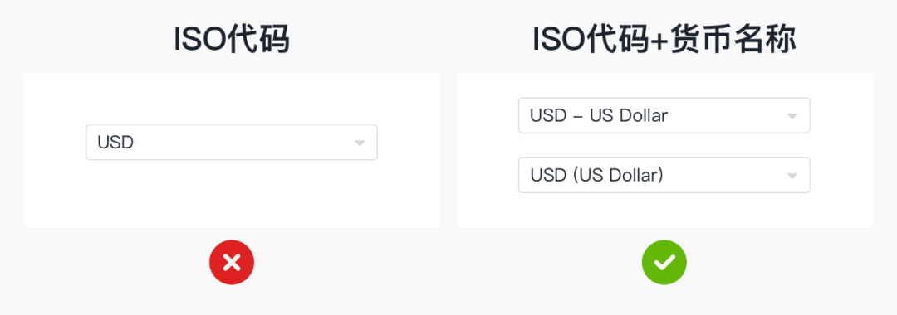Click the 'ISO代码+货币名称' heading
The height and width of the screenshot is (315, 897).
click(x=664, y=41)
